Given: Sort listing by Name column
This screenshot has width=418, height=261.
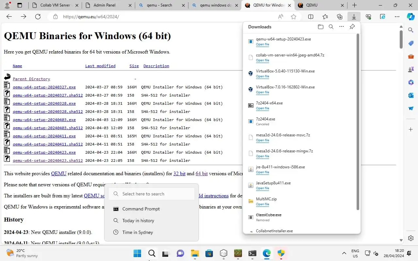Looking at the screenshot, I should pyautogui.click(x=17, y=66).
